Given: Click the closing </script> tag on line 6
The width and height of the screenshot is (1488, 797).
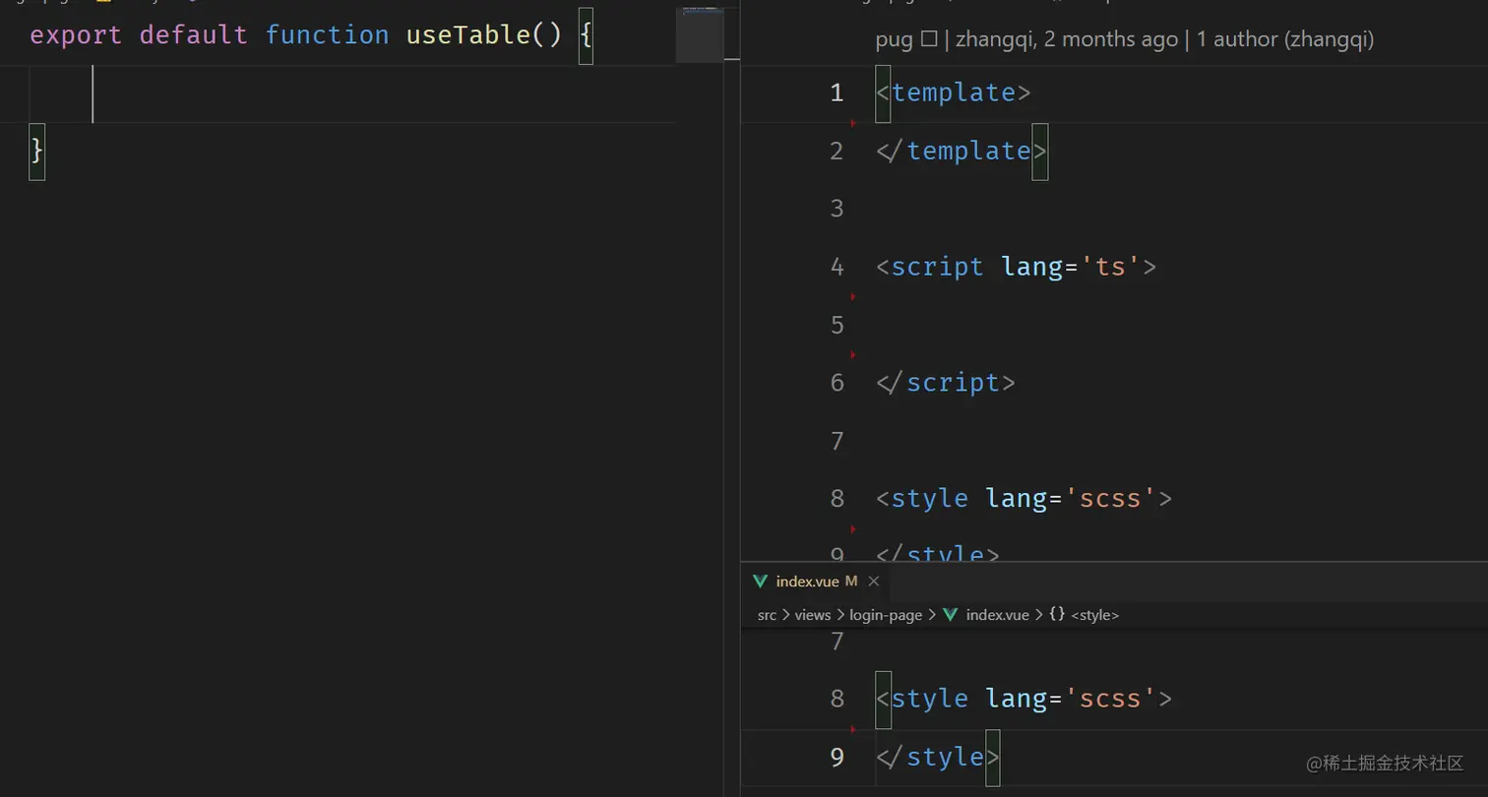Looking at the screenshot, I should pos(945,382).
